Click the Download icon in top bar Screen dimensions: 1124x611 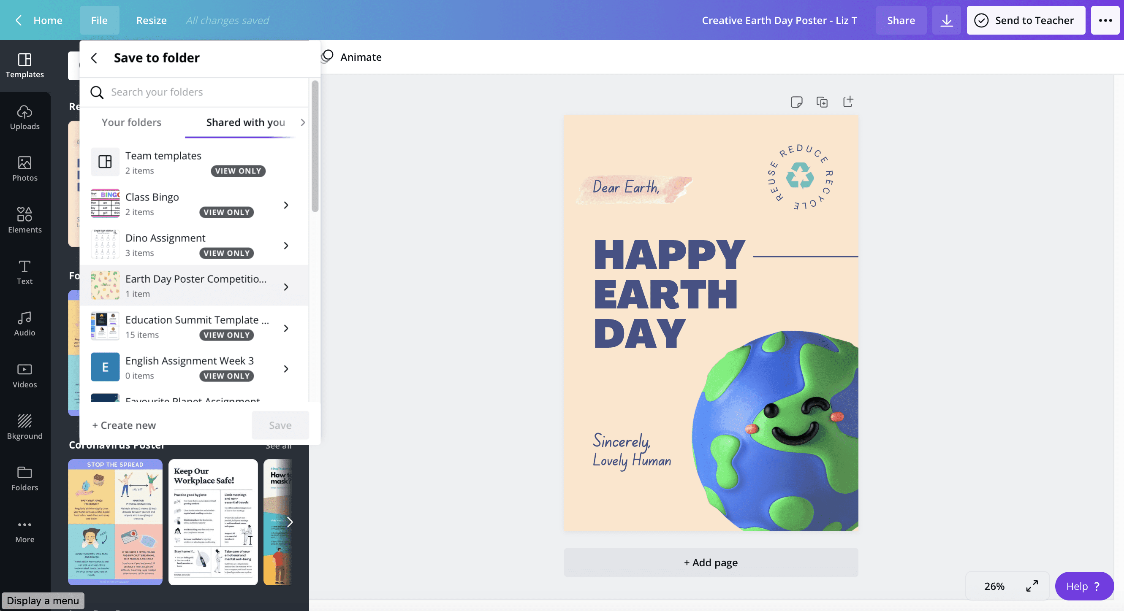click(x=946, y=20)
